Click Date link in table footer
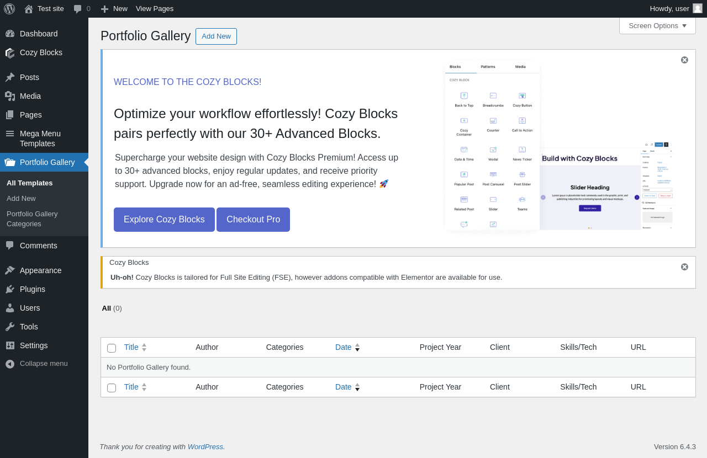Viewport: 707px width, 458px height. (344, 387)
